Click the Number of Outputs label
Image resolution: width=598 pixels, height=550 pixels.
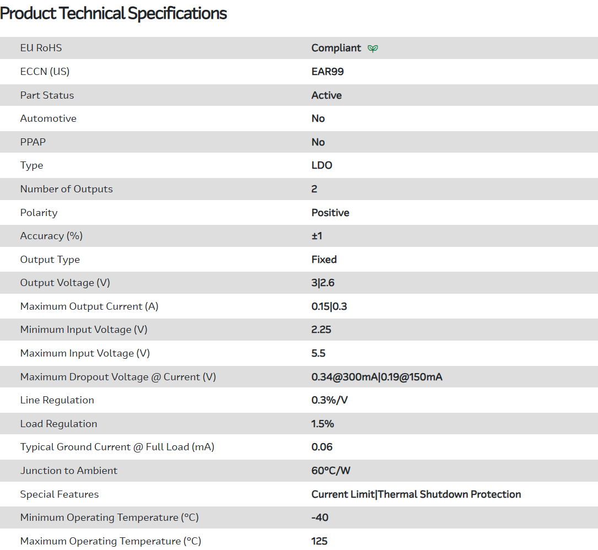tap(66, 189)
